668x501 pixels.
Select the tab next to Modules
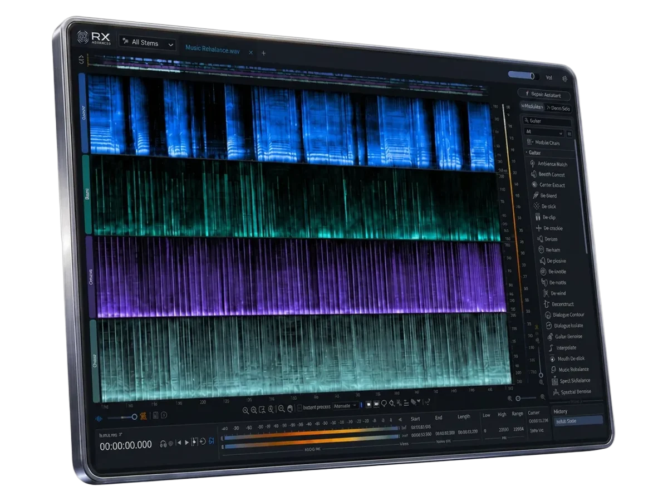click(558, 109)
